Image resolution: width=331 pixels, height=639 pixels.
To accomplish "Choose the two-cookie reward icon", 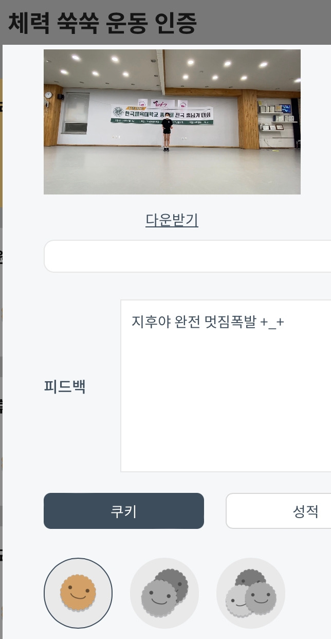I will pos(164,593).
